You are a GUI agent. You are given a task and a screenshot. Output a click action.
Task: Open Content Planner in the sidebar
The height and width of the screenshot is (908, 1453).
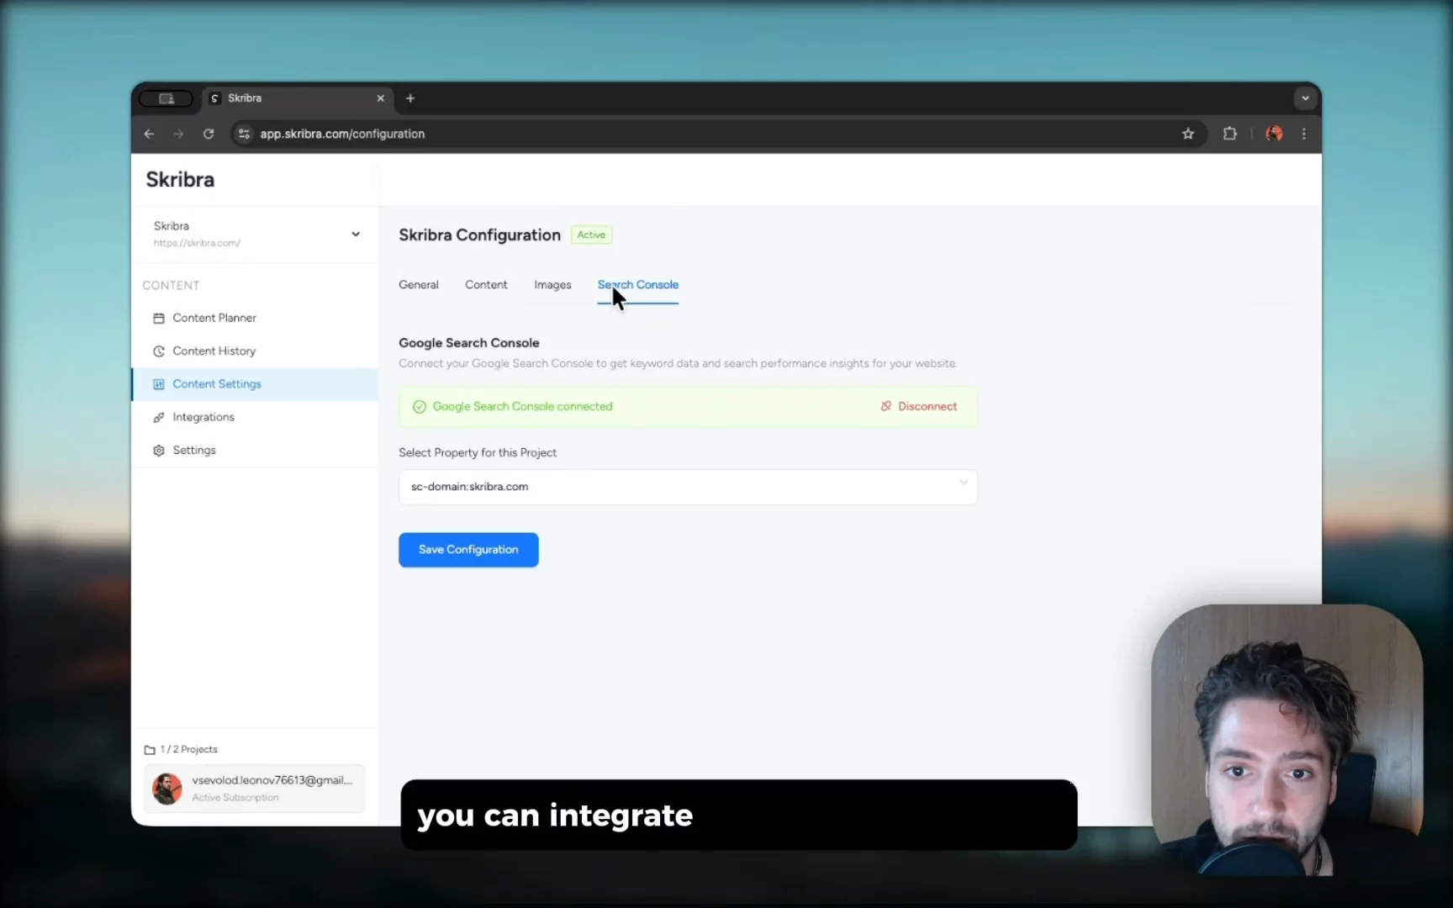pos(214,318)
